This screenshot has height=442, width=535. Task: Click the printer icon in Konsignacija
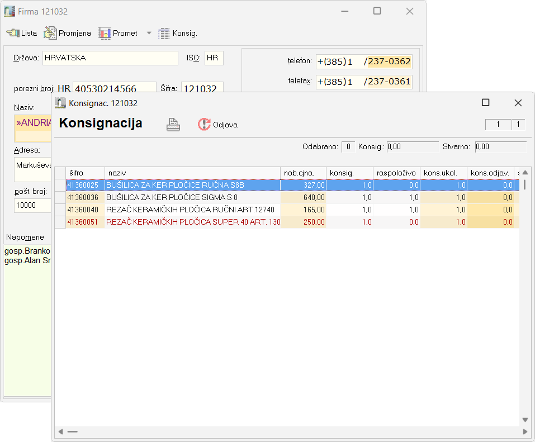pyautogui.click(x=173, y=125)
